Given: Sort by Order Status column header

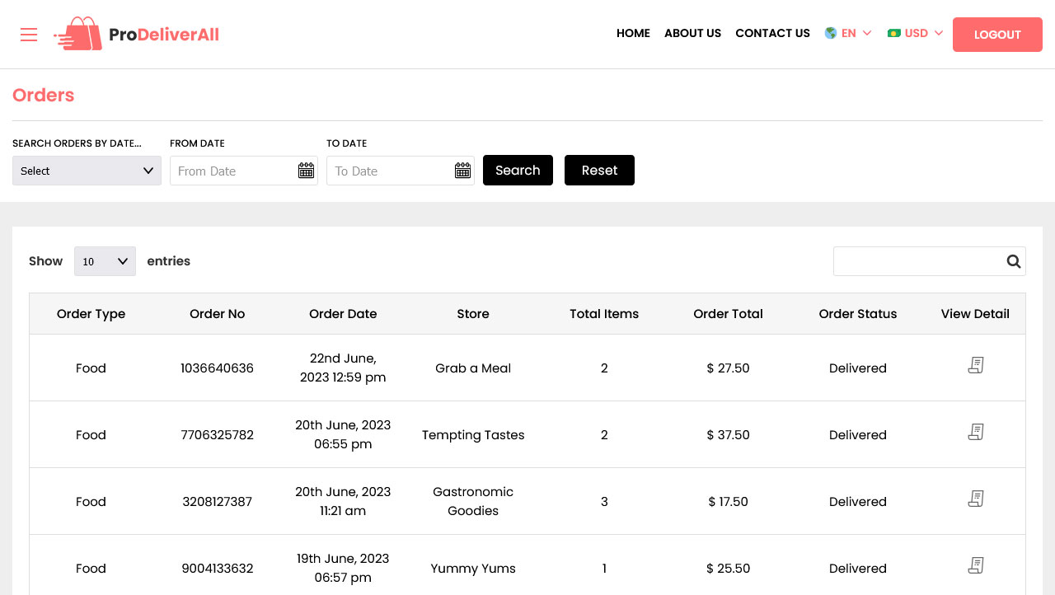Looking at the screenshot, I should click(858, 314).
